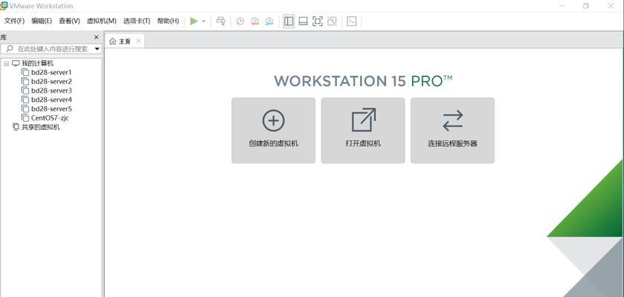Enter full screen mode icon
The image size is (624, 297).
pyautogui.click(x=318, y=21)
